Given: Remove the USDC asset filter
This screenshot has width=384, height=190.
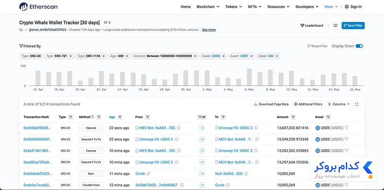Looking at the screenshot, I should tap(223, 56).
